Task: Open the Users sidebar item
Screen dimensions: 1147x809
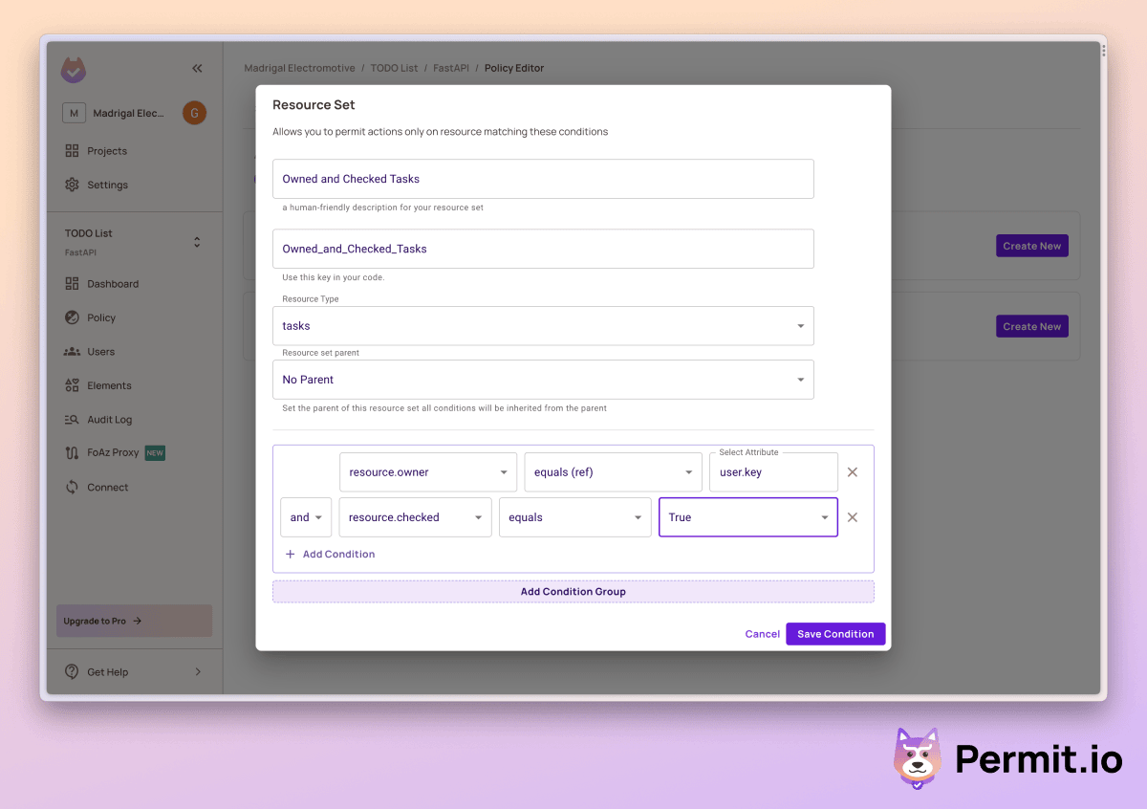Action: pos(100,352)
